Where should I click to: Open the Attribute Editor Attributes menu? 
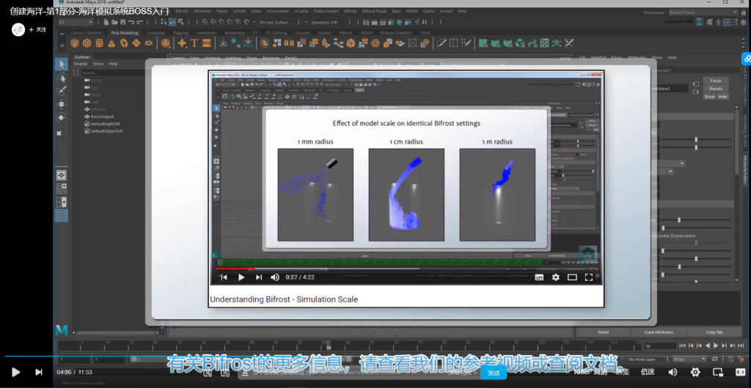coord(637,57)
